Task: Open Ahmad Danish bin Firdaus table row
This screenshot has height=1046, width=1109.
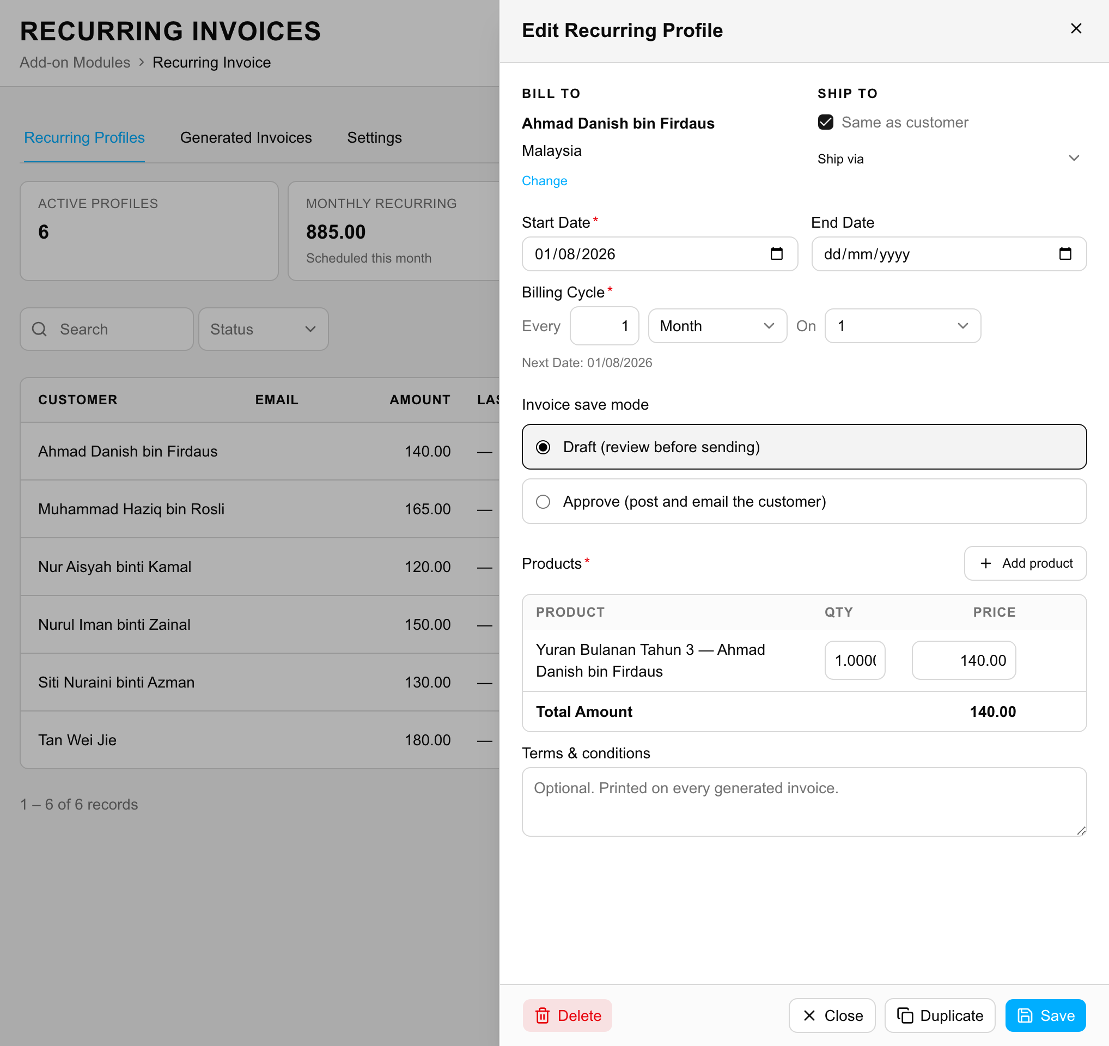Action: (x=259, y=451)
